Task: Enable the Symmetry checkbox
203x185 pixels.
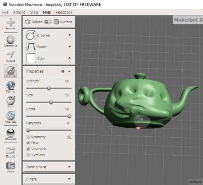Action: (28, 137)
